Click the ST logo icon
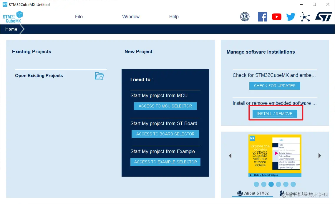This screenshot has width=335, height=204. [324, 17]
